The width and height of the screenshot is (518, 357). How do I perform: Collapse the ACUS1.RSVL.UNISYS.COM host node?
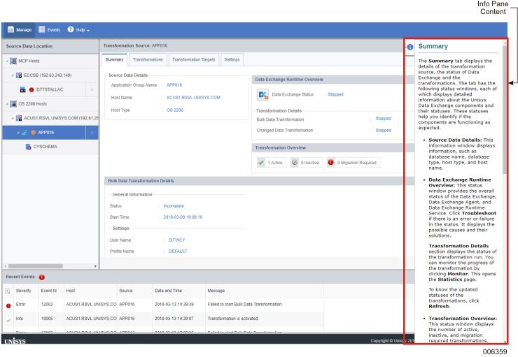pos(13,118)
